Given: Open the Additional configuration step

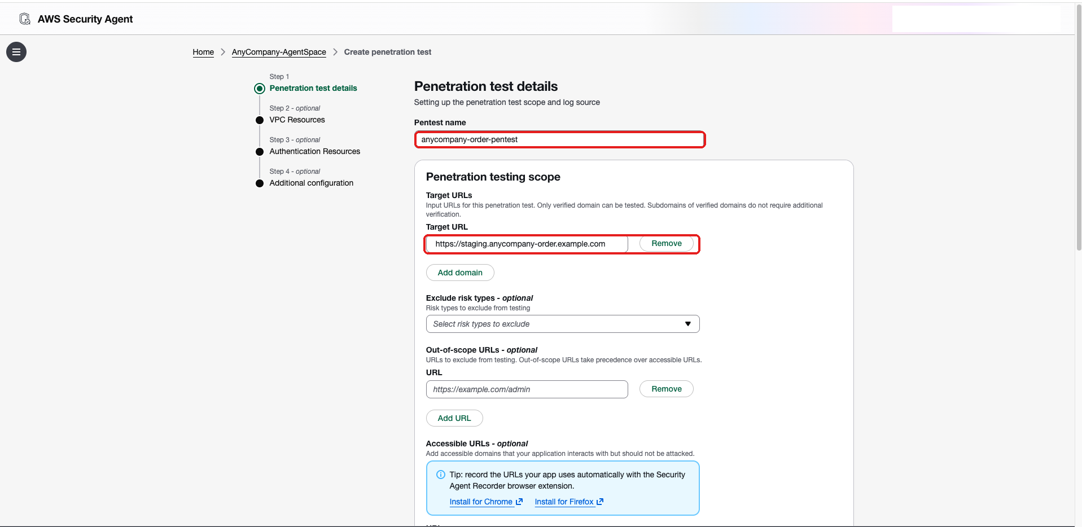Looking at the screenshot, I should [312, 183].
